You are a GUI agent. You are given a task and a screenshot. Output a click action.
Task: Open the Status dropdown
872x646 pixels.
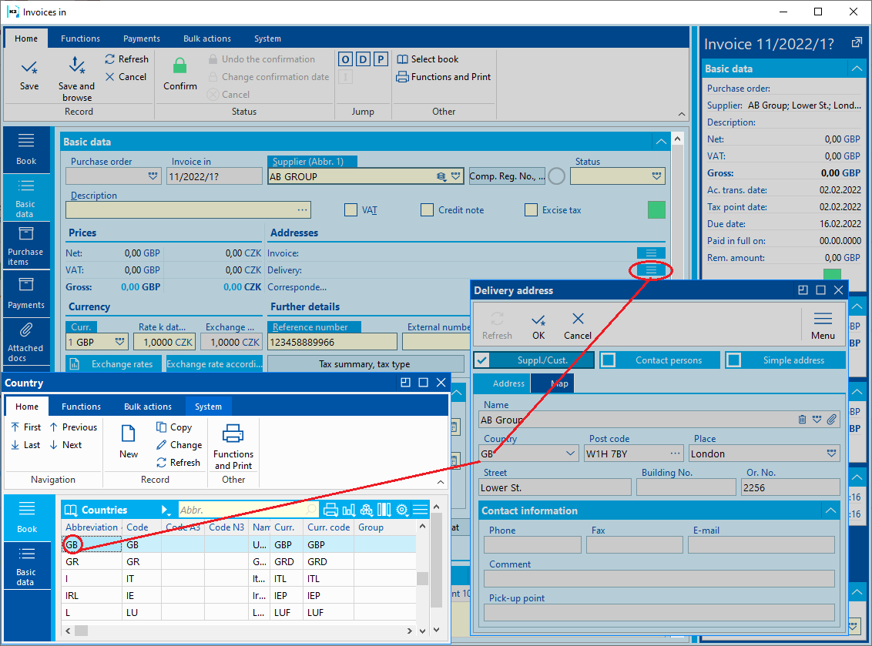[x=657, y=176]
